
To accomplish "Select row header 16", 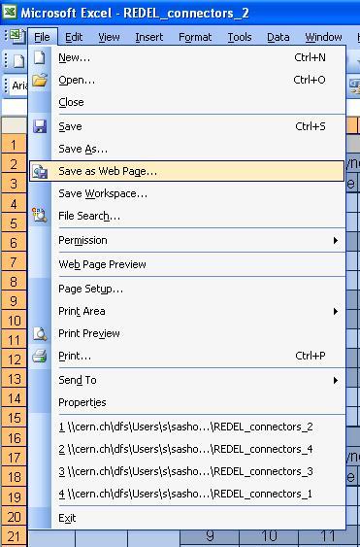I will [14, 438].
